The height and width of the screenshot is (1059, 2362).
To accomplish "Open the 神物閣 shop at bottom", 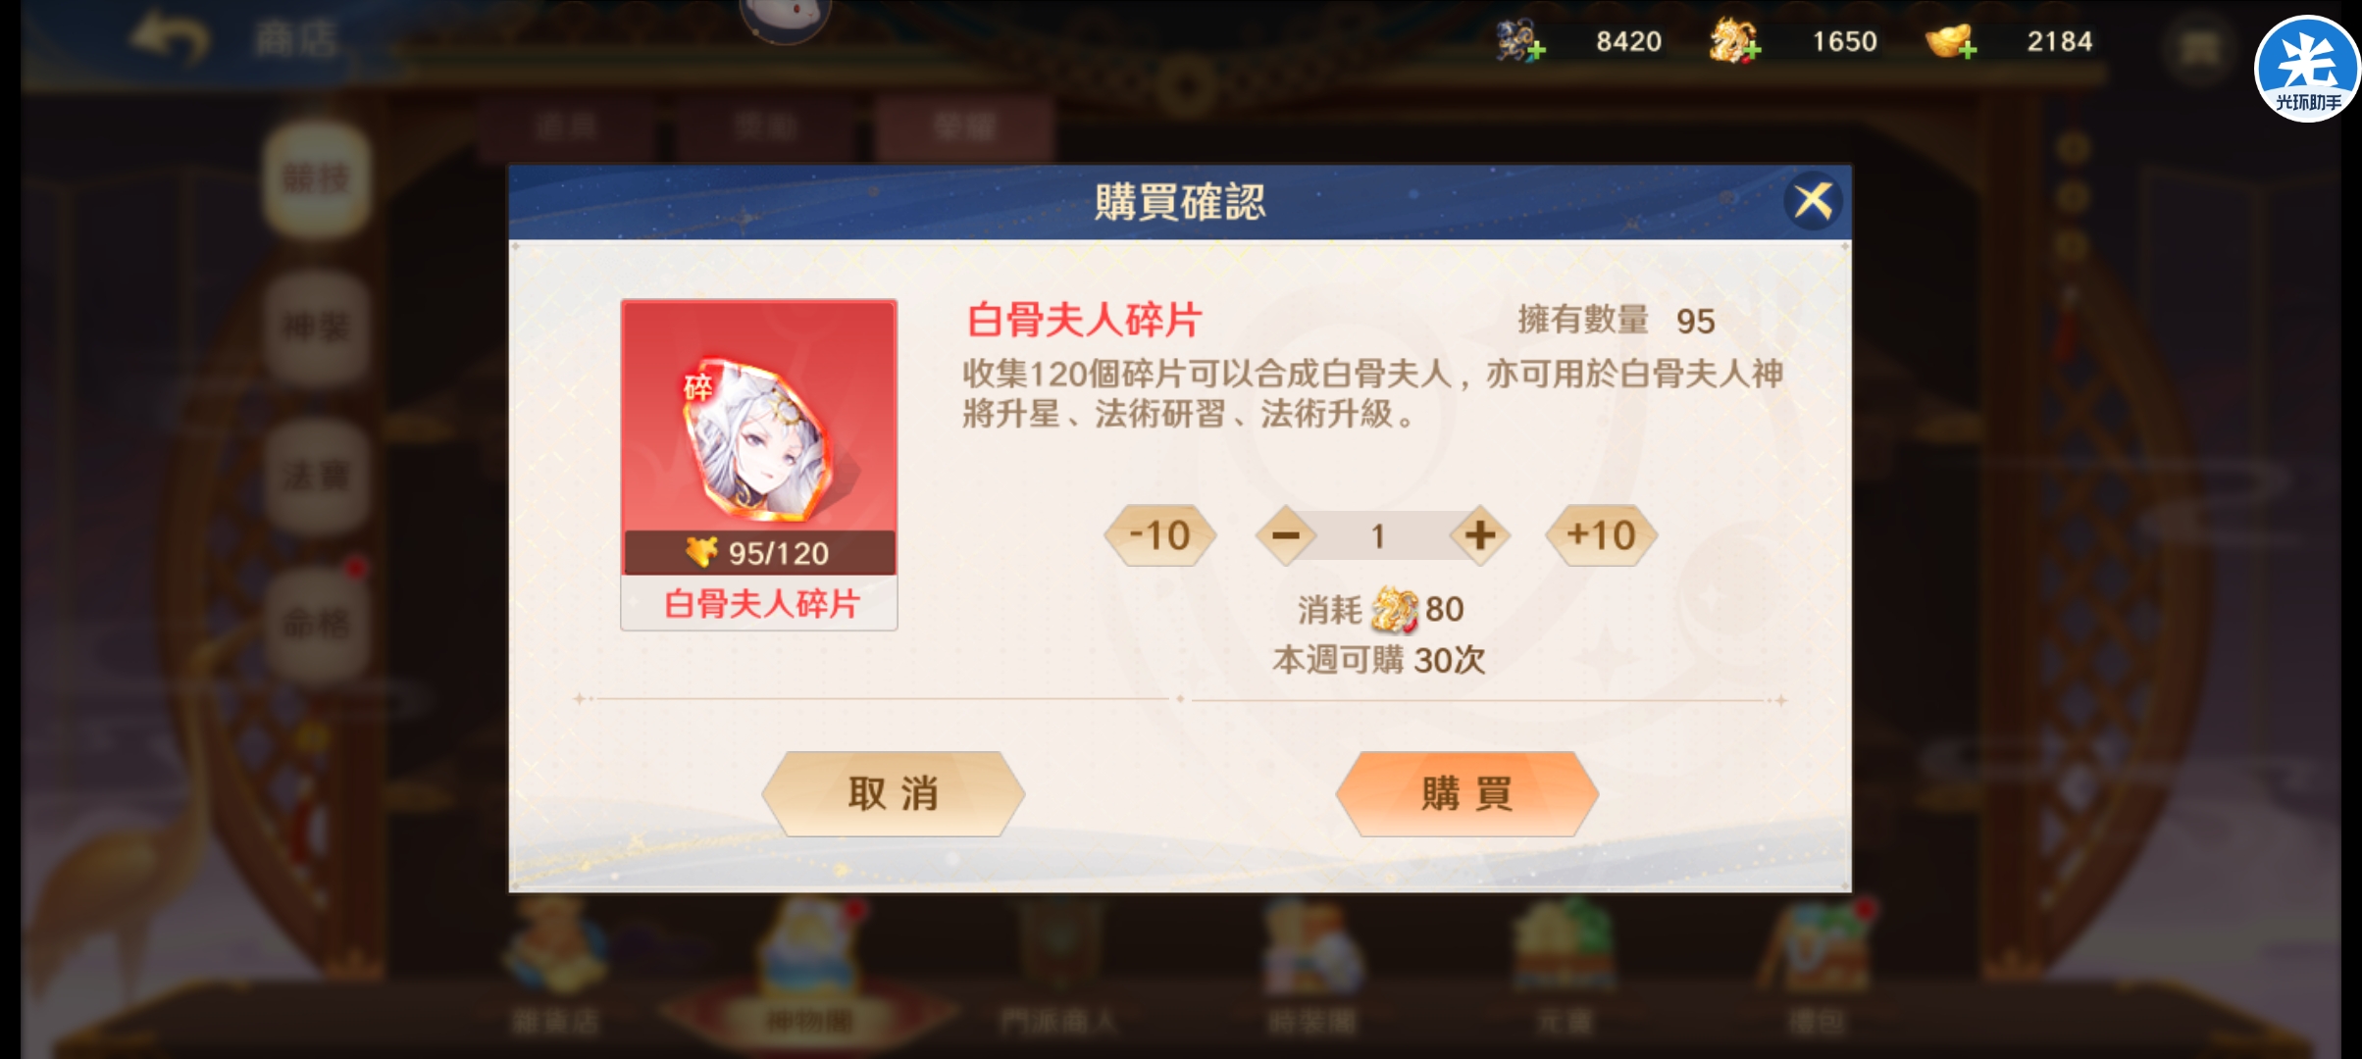I will 808,971.
